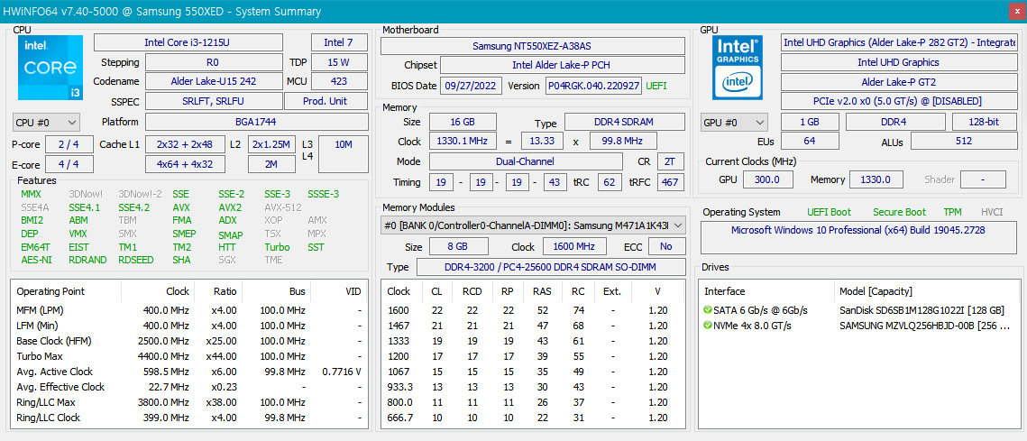Click the E-core 4 / 4 field
Screen dimensions: 1027x441
pyautogui.click(x=69, y=164)
